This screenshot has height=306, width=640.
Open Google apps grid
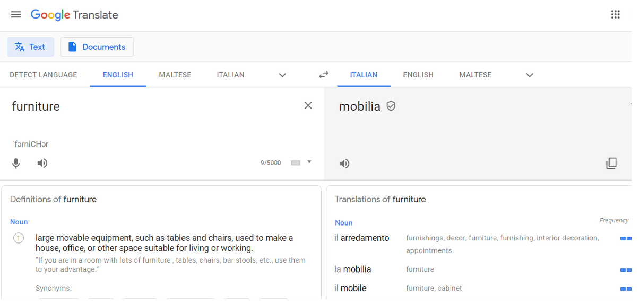(x=615, y=14)
